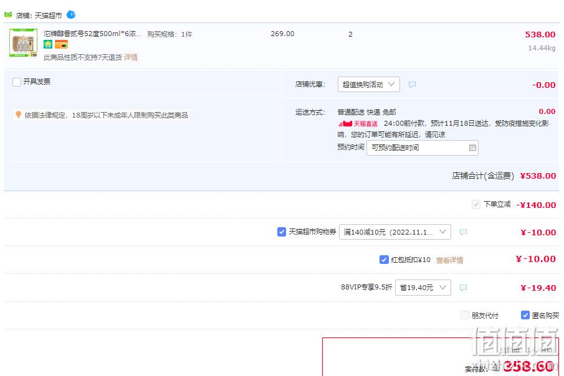This screenshot has height=376, width=564.
Task: Click the disabled 下单立减 checkbox
Action: pyautogui.click(x=476, y=205)
